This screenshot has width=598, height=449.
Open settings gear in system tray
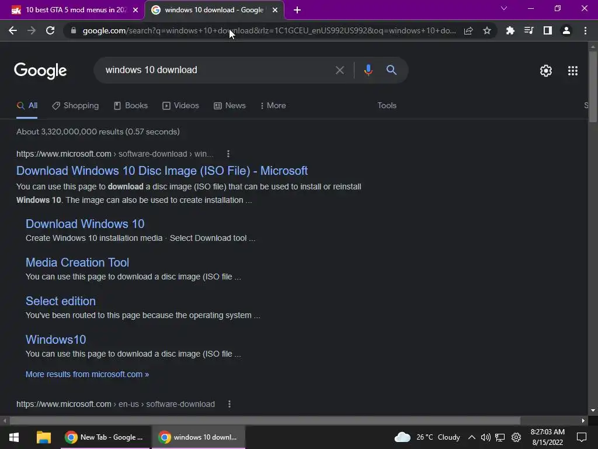coord(516,437)
